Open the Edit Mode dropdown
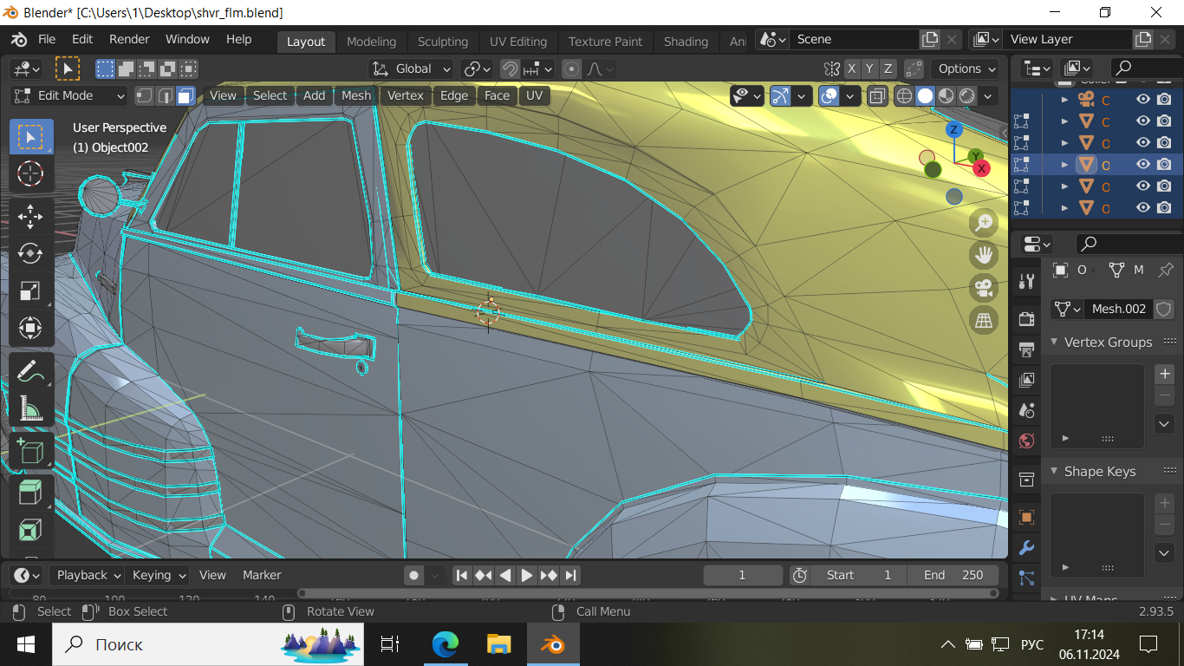Screen dimensions: 1184x666 coord(69,95)
